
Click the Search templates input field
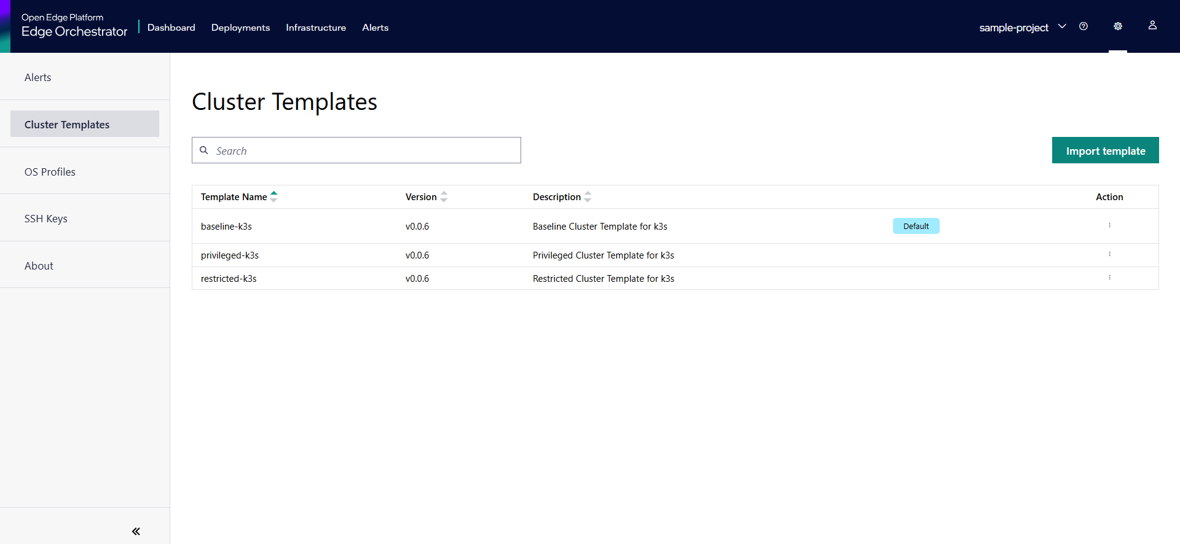[363, 150]
